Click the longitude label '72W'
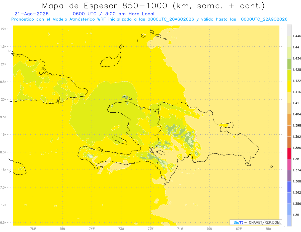 pyautogui.click(x=150, y=229)
